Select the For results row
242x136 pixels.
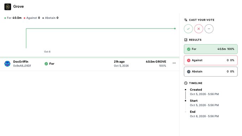[x=211, y=49]
